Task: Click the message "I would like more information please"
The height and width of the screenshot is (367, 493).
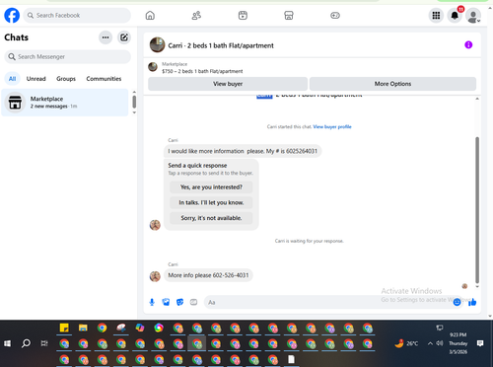Action: tap(243, 151)
